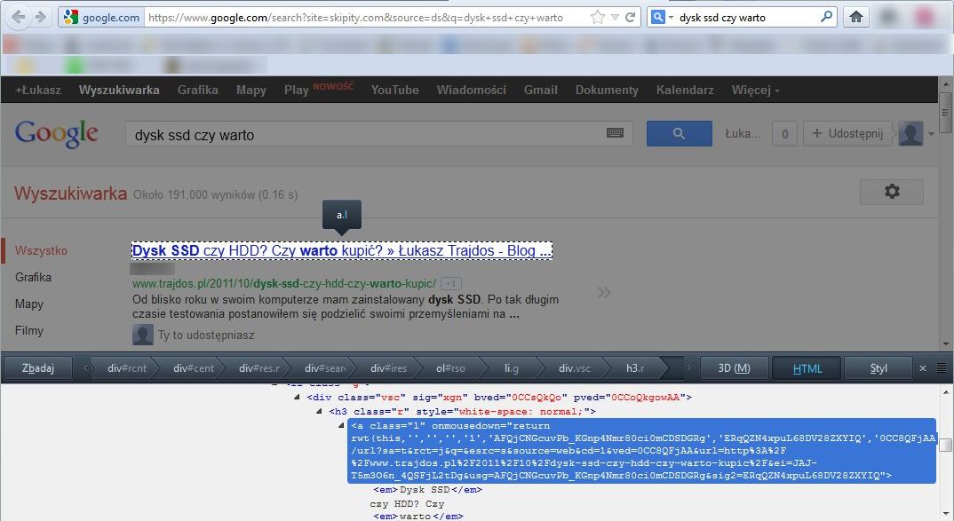
Task: Select ol#rso breadcrumb
Action: coord(451,367)
